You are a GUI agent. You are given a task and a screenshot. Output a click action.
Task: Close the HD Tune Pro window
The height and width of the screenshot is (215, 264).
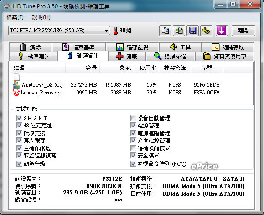coord(250,4)
